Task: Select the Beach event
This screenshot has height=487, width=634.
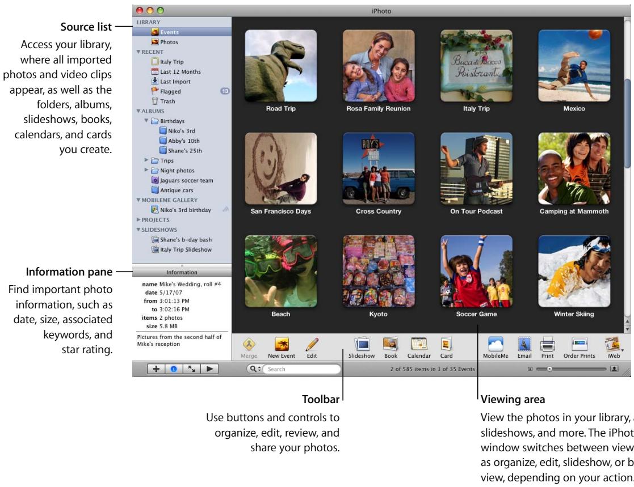Action: 281,272
